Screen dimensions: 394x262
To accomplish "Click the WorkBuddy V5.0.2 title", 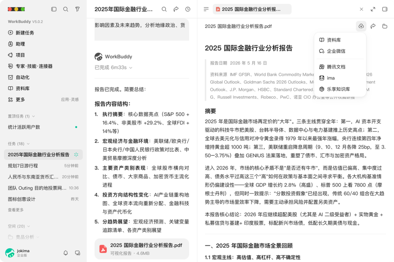I will (x=26, y=21).
